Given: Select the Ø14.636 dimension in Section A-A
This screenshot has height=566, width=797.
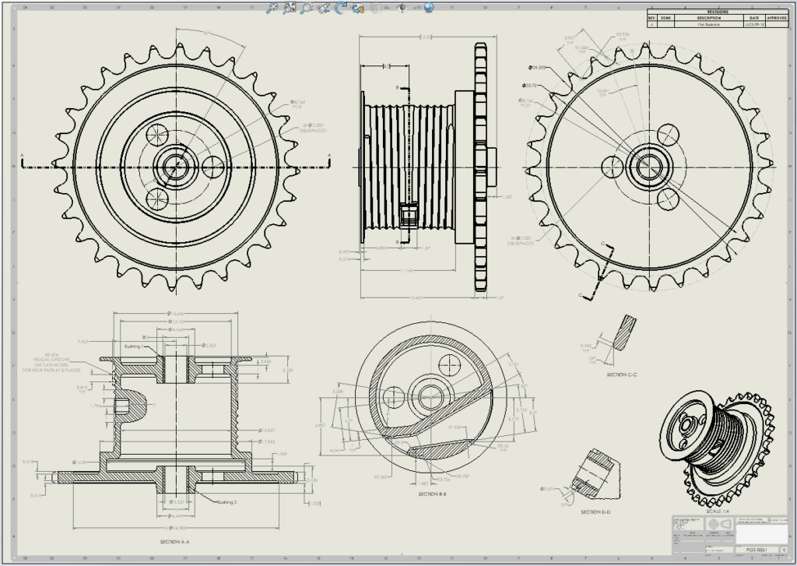Looking at the screenshot, I should (176, 313).
